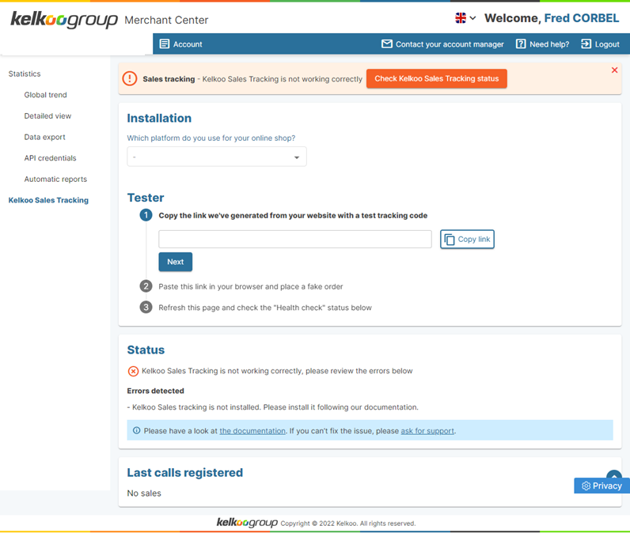Click the scroll-to-top arrow button
This screenshot has width=630, height=533.
click(614, 474)
